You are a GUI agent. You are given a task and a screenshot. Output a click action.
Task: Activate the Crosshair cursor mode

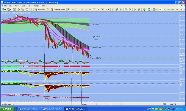click(73, 9)
